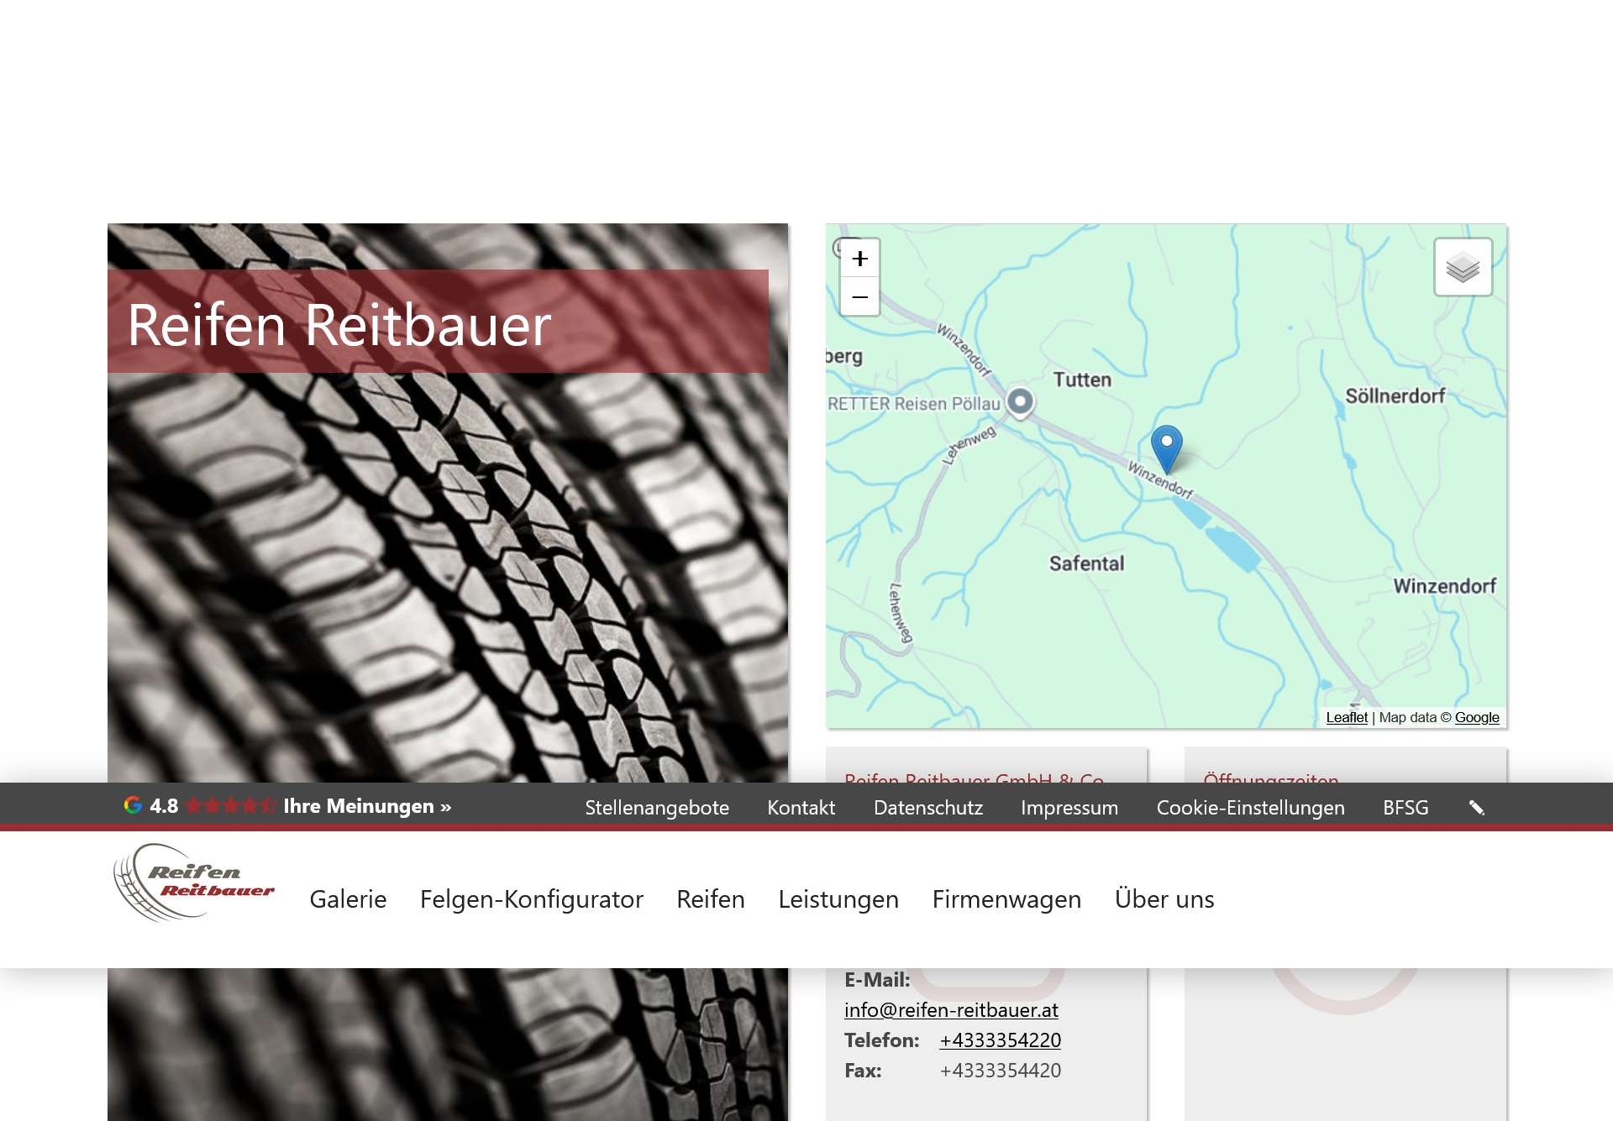Screen dimensions: 1613x1121
Task: Expand the Leistungen navigation menu
Action: pos(838,899)
